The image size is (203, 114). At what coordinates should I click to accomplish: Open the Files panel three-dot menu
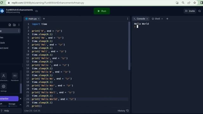19,25
